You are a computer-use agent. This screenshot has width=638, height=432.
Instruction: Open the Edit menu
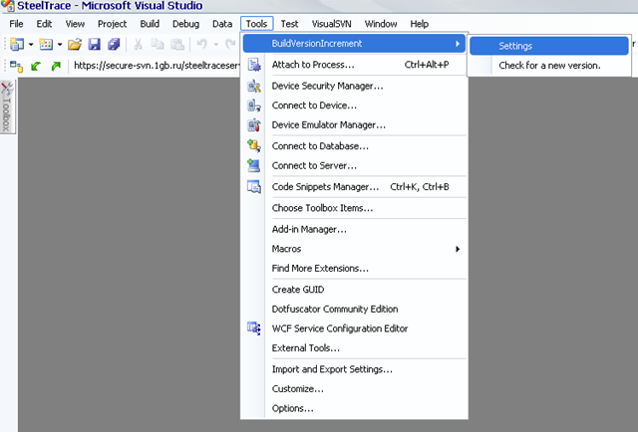click(x=44, y=24)
